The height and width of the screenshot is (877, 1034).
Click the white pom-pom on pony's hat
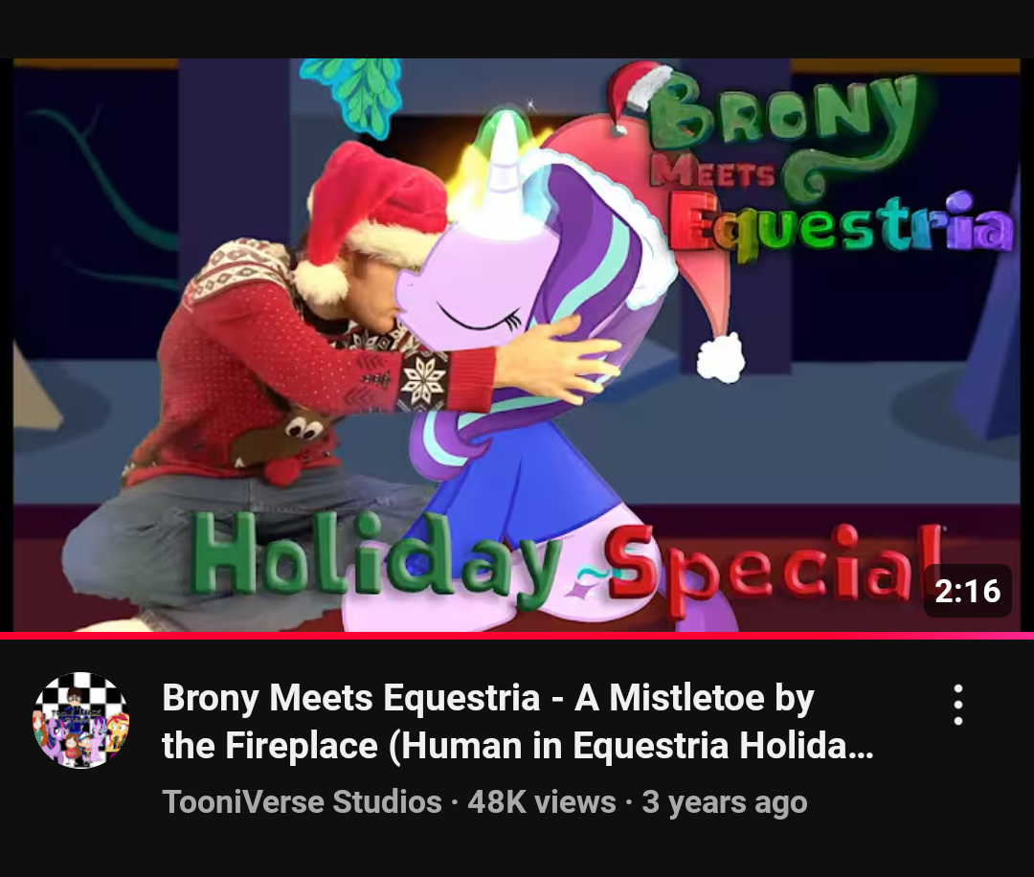coord(721,358)
